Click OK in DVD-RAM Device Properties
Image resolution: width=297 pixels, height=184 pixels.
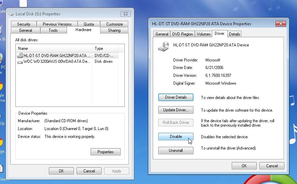244,166
